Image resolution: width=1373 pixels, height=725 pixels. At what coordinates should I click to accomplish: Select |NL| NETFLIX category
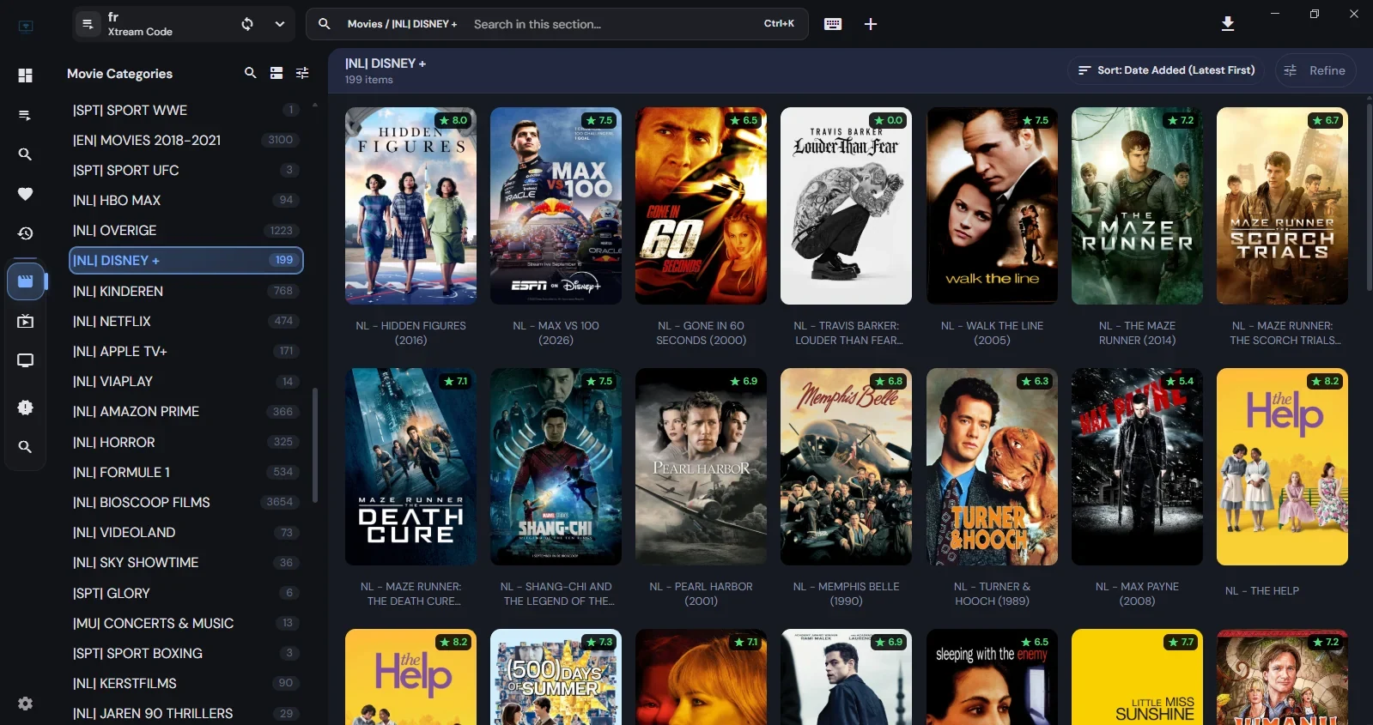click(x=185, y=321)
